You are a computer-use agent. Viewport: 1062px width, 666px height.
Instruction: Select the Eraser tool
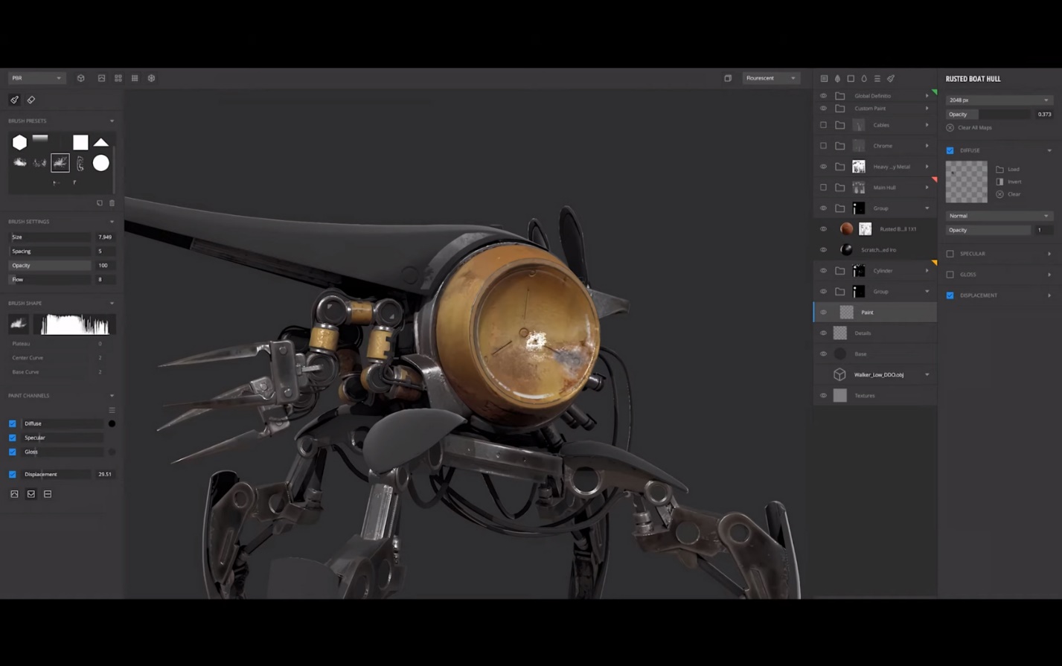click(31, 99)
